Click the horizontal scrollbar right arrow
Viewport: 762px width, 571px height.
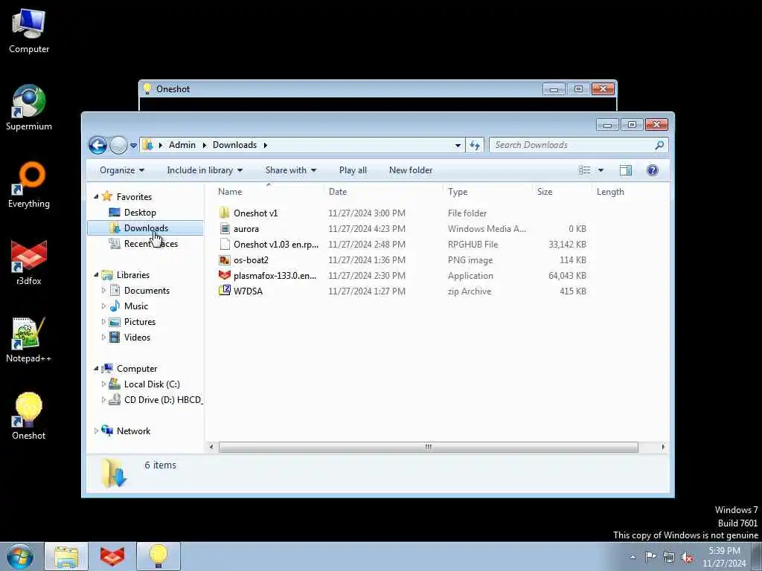[x=663, y=447]
